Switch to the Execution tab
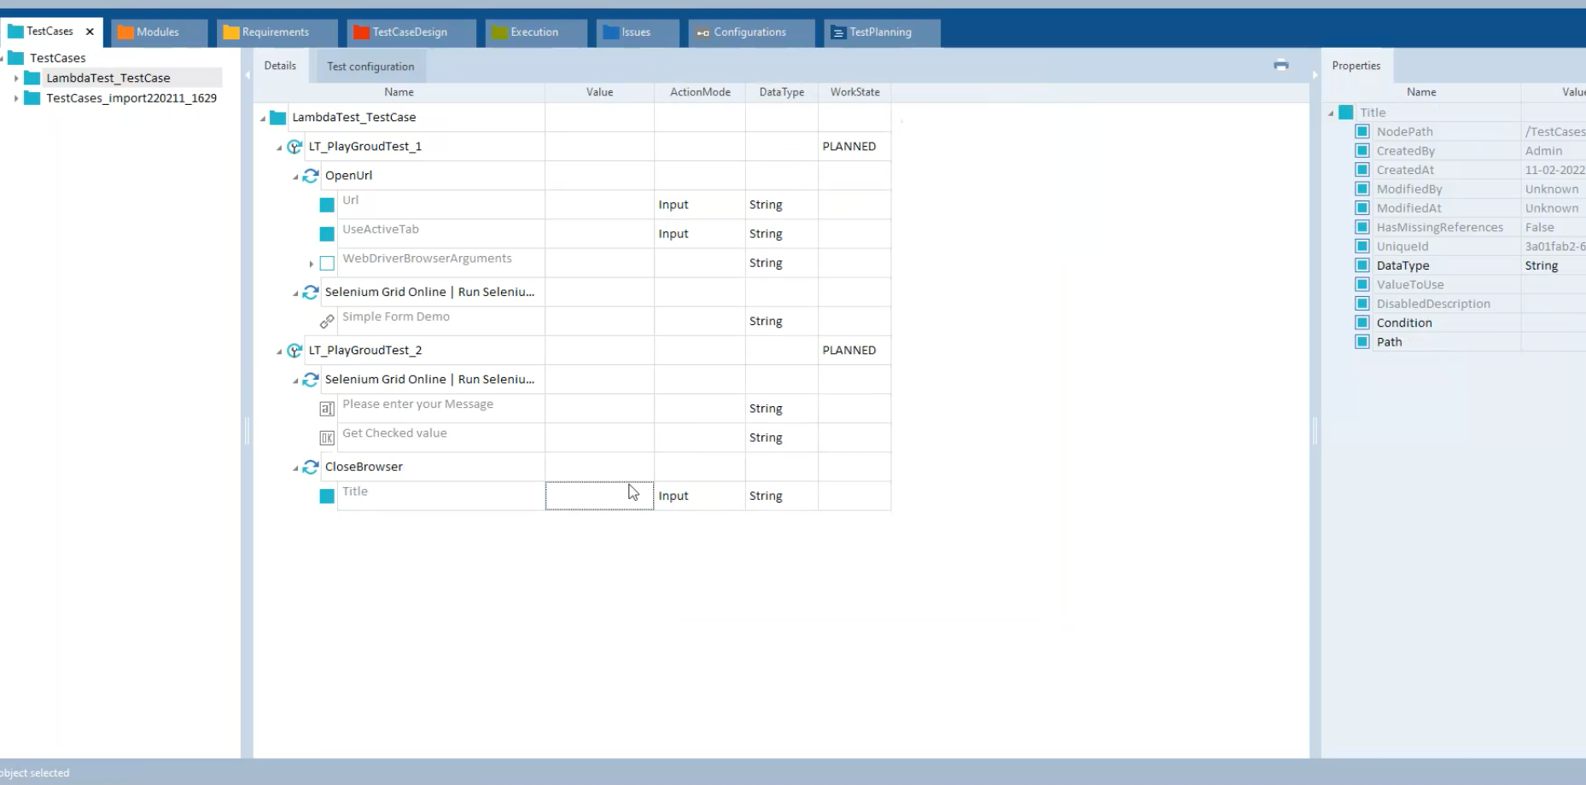The height and width of the screenshot is (785, 1586). click(534, 32)
